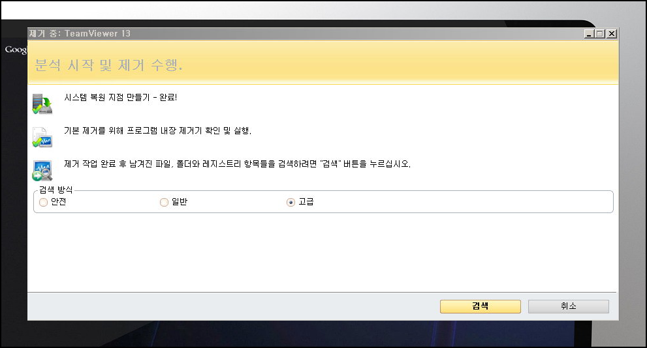
Task: Click the Google text in the background window
Action: [x=16, y=50]
